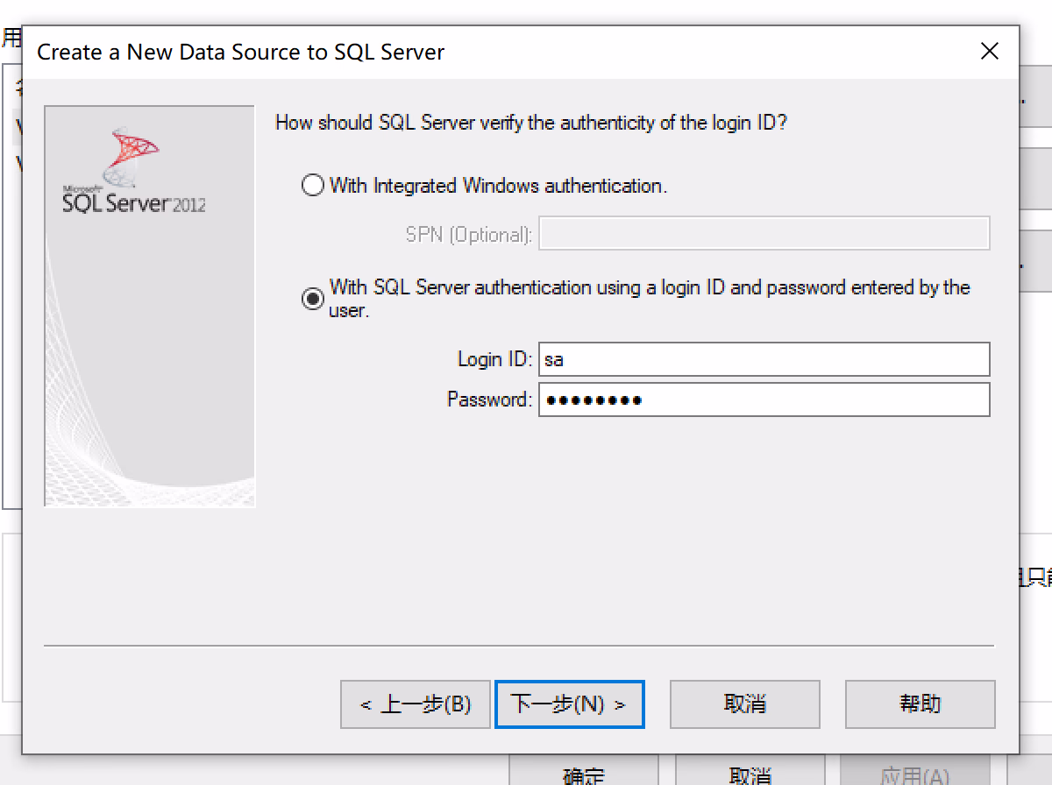Image resolution: width=1052 pixels, height=785 pixels.
Task: Click 取消 in the SQL Server dialog
Action: click(744, 704)
